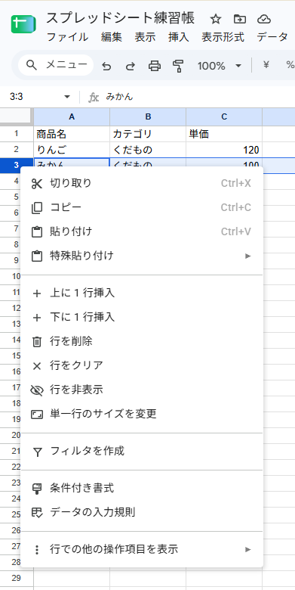
Task: Choose 行を削除 from the menu
Action: 142,342
